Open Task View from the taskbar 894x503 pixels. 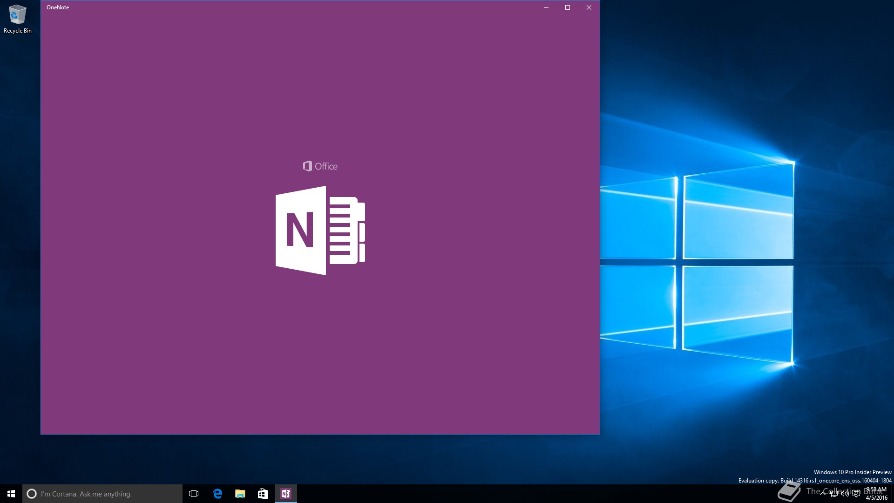pos(194,494)
